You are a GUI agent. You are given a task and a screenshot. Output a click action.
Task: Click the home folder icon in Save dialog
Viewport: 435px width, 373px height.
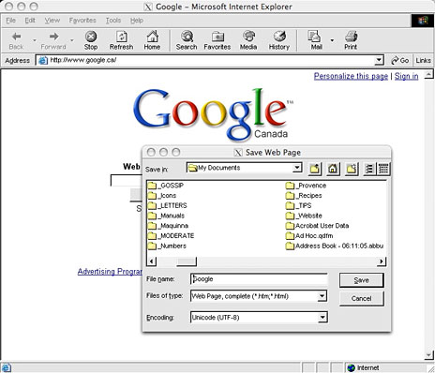point(333,169)
